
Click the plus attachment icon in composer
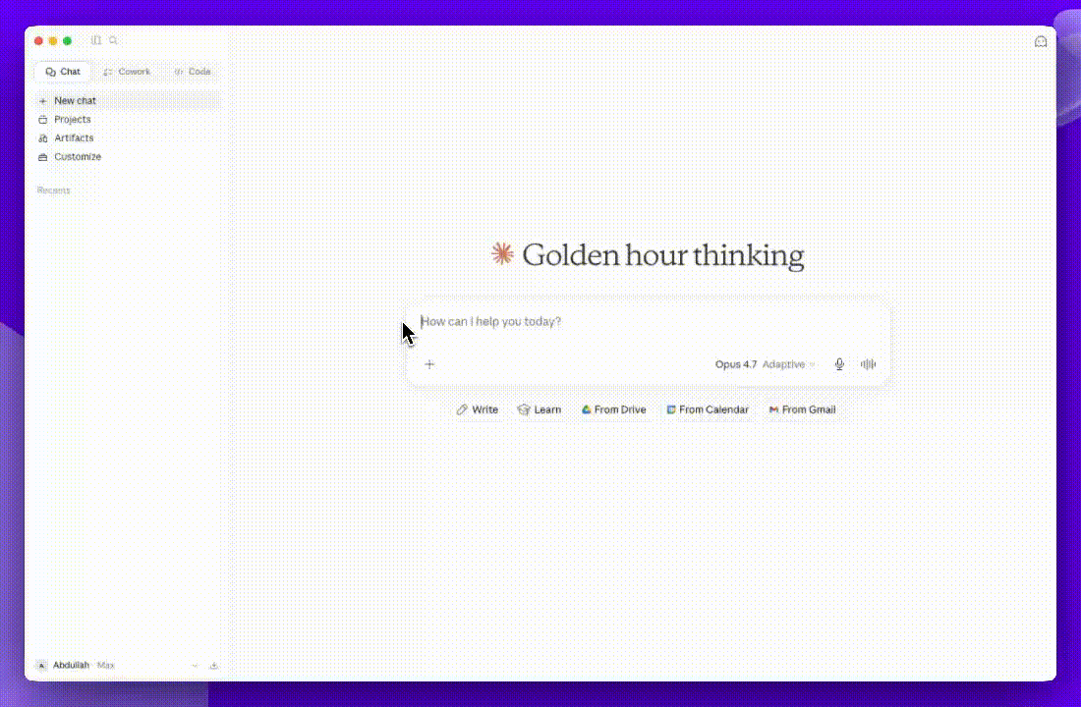429,364
